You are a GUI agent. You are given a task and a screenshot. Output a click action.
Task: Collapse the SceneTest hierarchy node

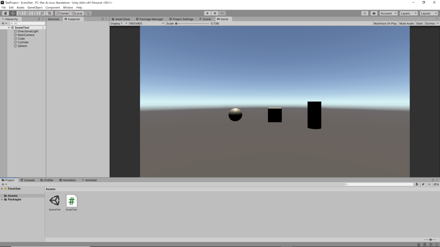[9, 27]
